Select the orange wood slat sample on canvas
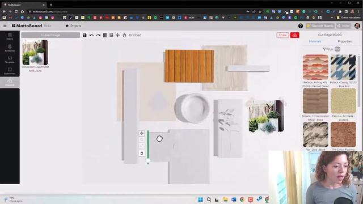 point(189,66)
